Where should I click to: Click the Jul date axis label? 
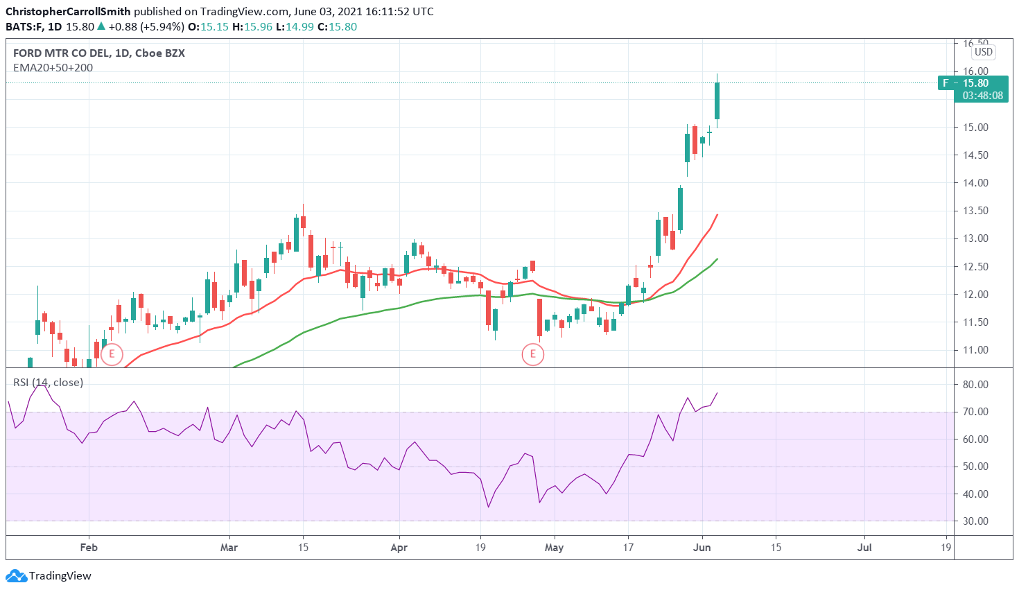[864, 548]
